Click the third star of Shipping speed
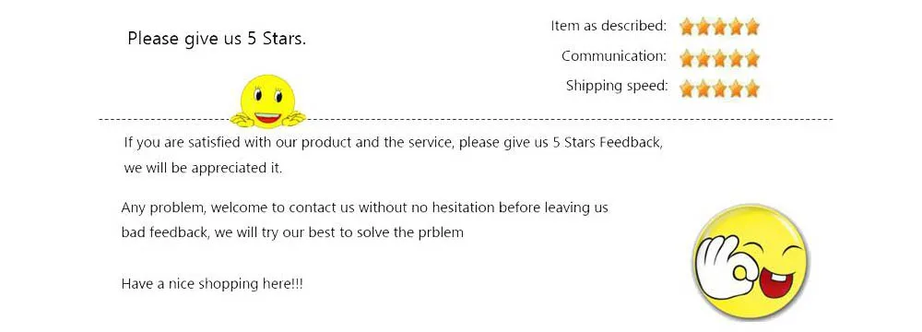This screenshot has width=922, height=332. click(x=719, y=89)
